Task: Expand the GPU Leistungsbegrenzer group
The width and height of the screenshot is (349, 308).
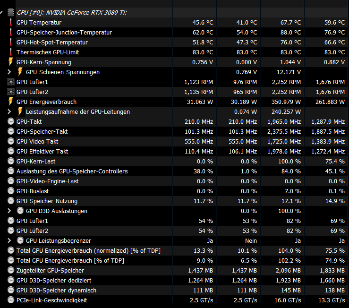Action: click(9, 240)
